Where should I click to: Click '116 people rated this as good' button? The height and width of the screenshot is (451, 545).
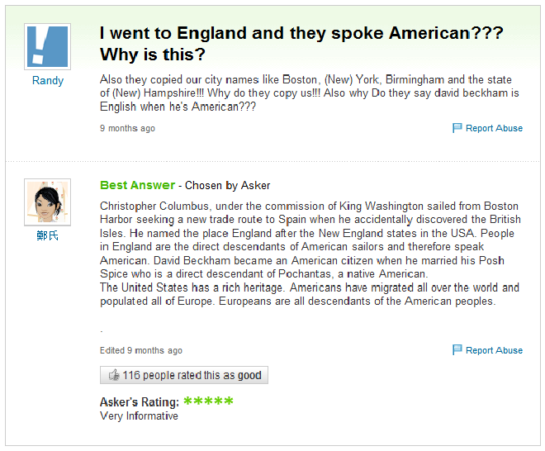click(184, 375)
